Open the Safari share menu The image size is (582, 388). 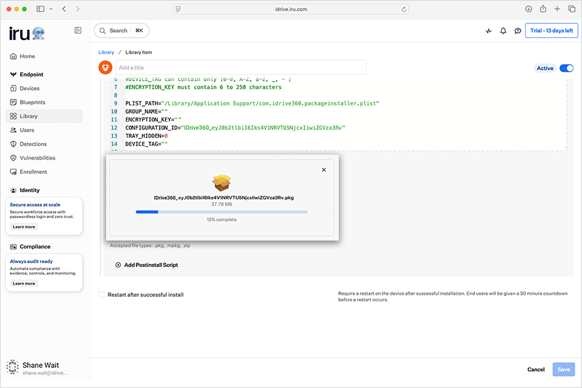543,9
